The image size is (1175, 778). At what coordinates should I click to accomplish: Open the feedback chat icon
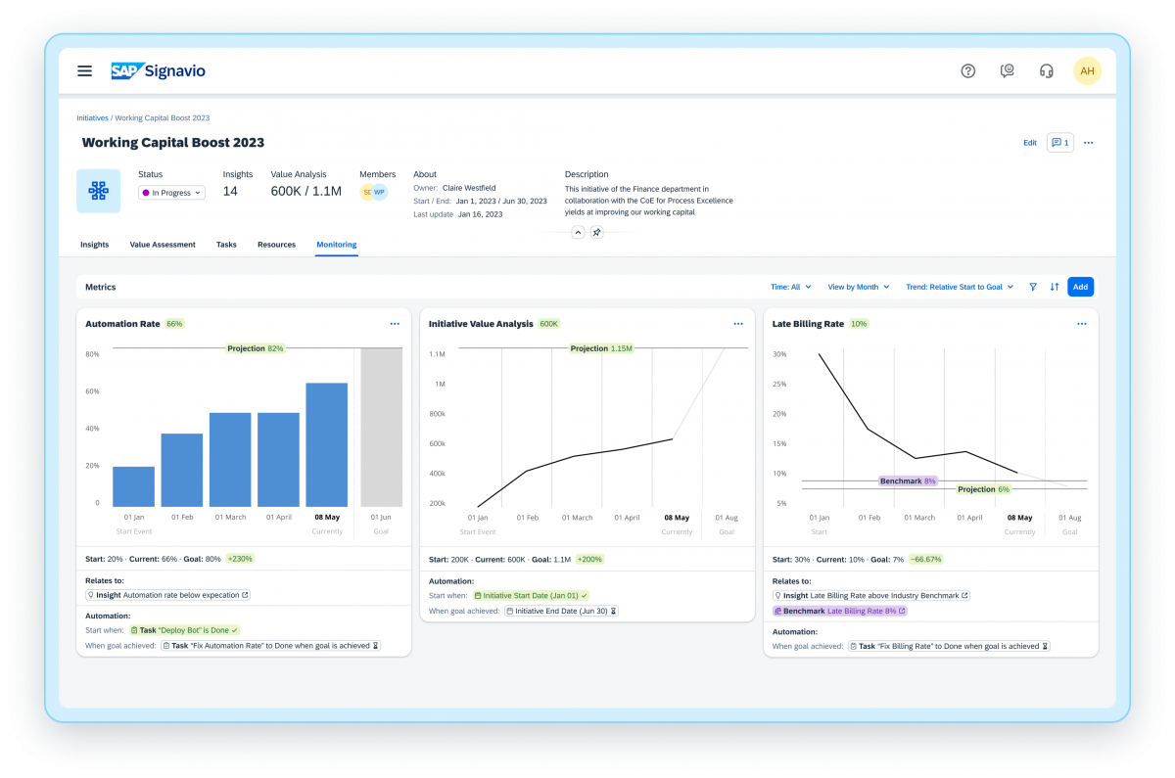coord(1007,69)
